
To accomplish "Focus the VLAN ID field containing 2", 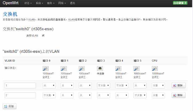I will tap(20, 95).
